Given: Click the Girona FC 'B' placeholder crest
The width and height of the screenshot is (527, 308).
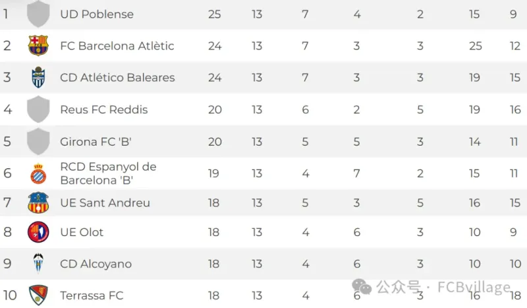Looking at the screenshot, I should coord(38,142).
